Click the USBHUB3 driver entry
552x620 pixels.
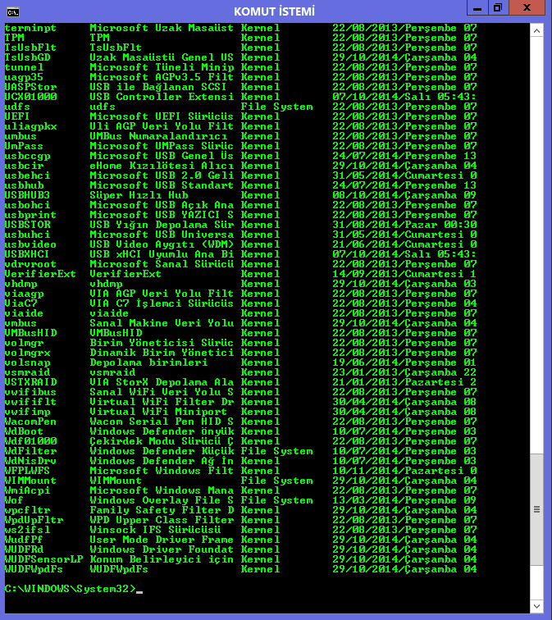27,195
